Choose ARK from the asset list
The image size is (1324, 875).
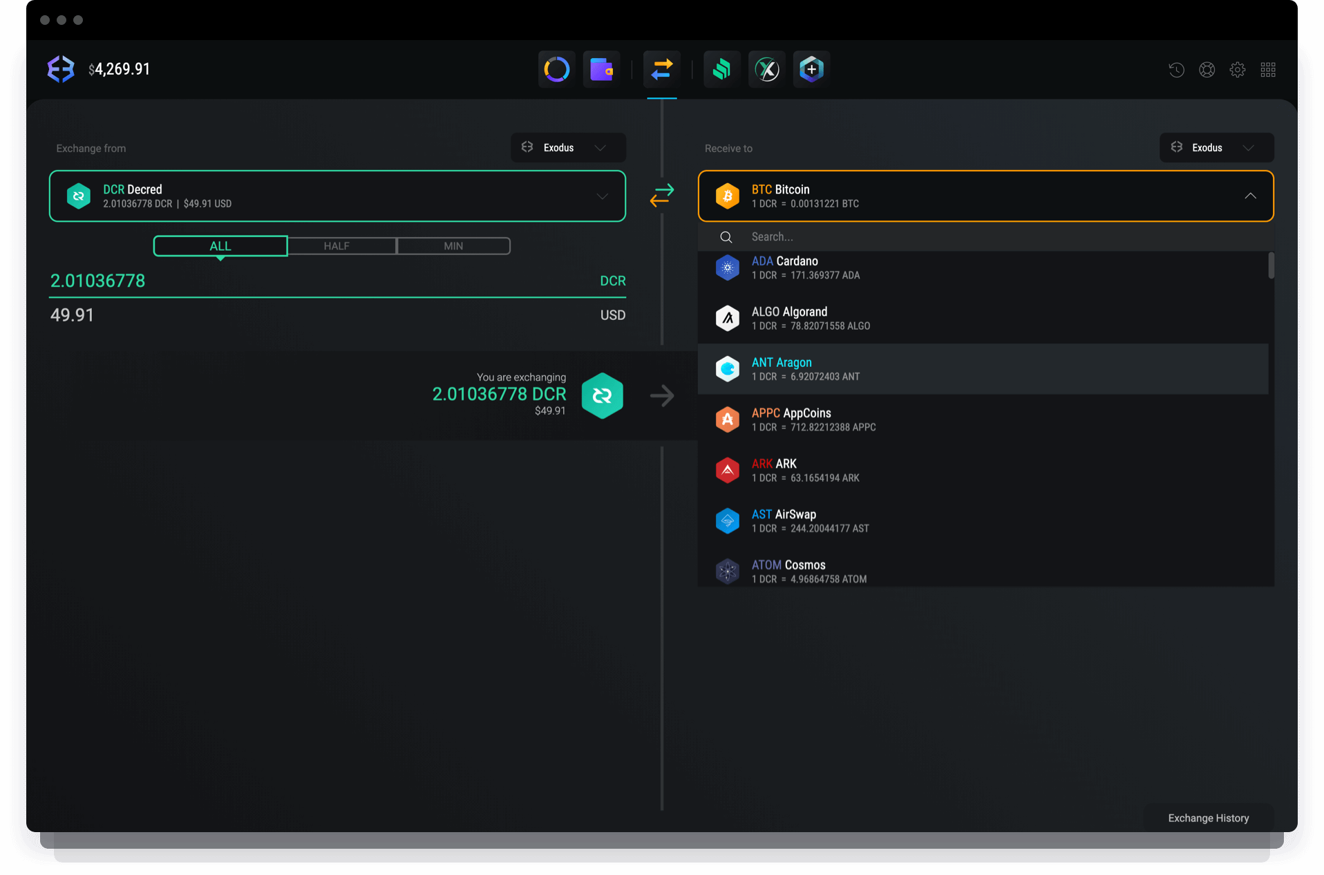(983, 470)
